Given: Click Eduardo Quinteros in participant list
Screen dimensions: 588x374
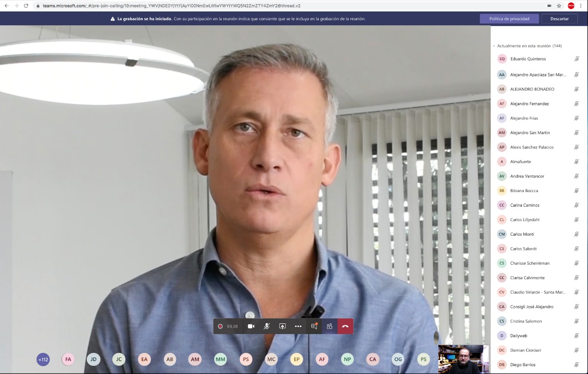Looking at the screenshot, I should coord(528,59).
